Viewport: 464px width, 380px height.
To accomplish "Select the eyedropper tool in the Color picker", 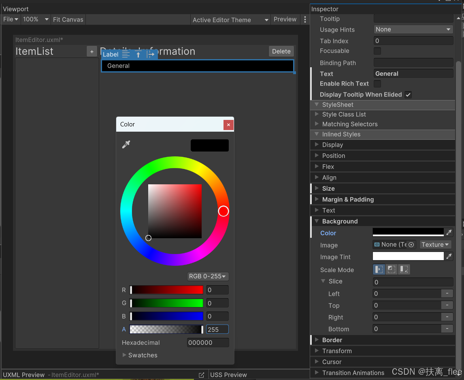I will click(126, 144).
